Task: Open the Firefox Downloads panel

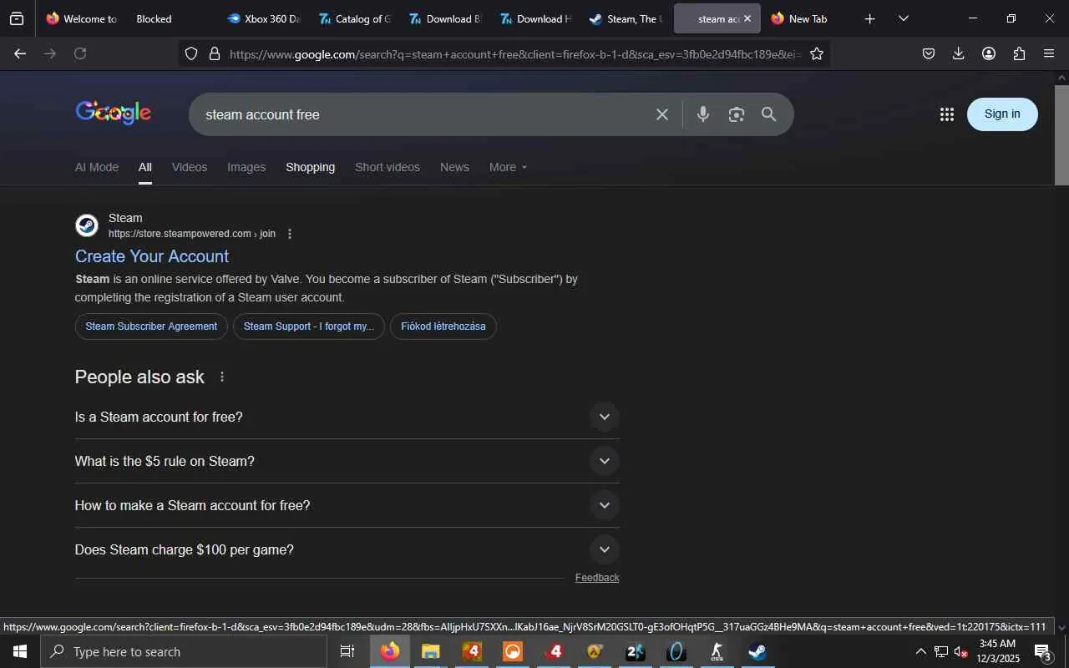Action: [959, 53]
